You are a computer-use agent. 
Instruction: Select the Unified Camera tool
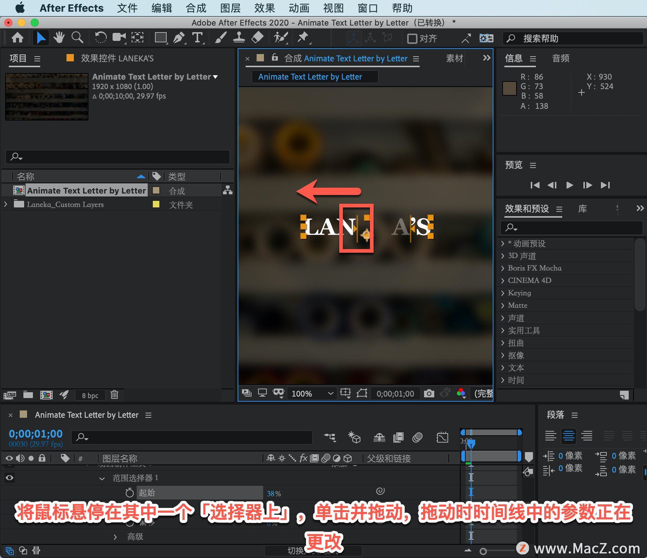pyautogui.click(x=119, y=38)
